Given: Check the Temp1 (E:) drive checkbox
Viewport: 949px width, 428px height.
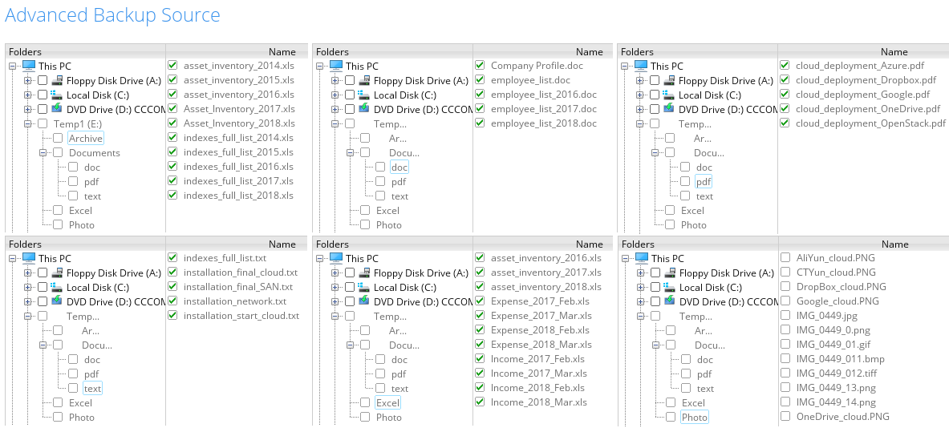Looking at the screenshot, I should coord(43,123).
